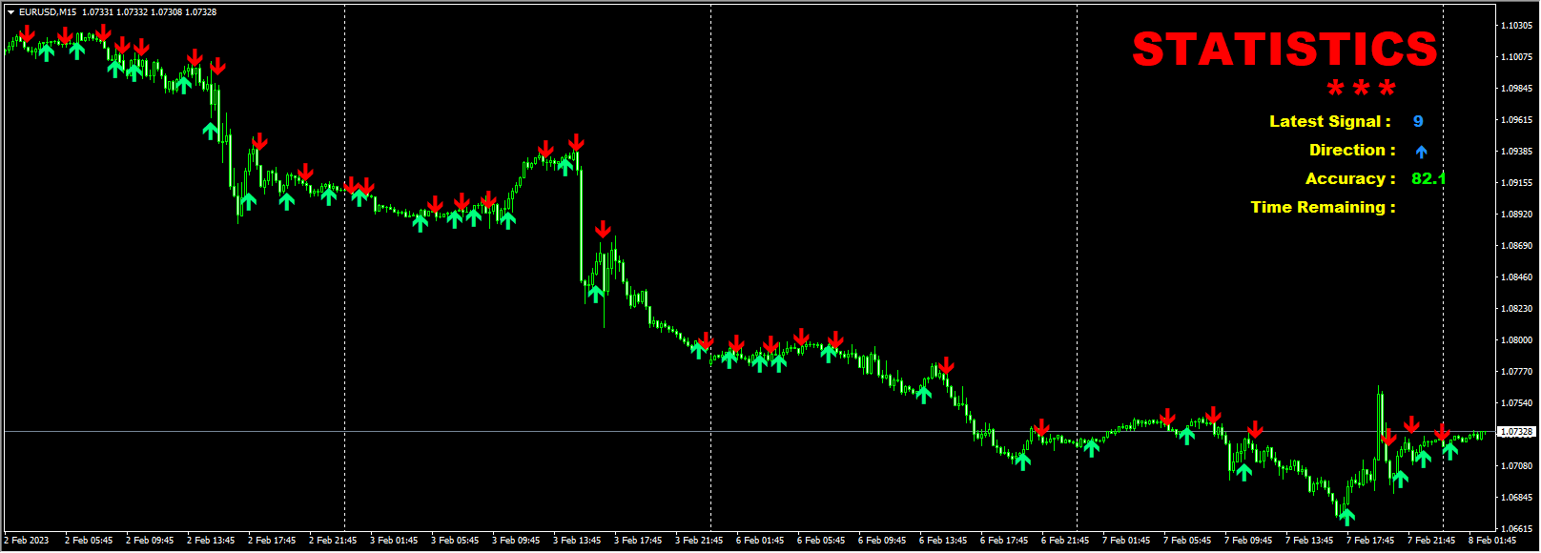The width and height of the screenshot is (1541, 553).
Task: Click the Accuracy value 82.1
Action: coord(1428,178)
